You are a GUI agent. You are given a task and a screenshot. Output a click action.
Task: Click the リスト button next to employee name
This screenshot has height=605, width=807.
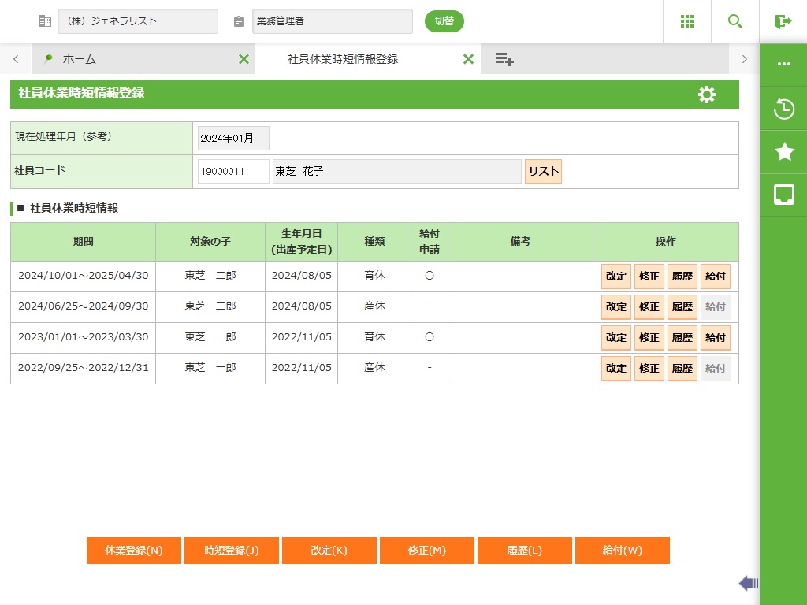(543, 172)
